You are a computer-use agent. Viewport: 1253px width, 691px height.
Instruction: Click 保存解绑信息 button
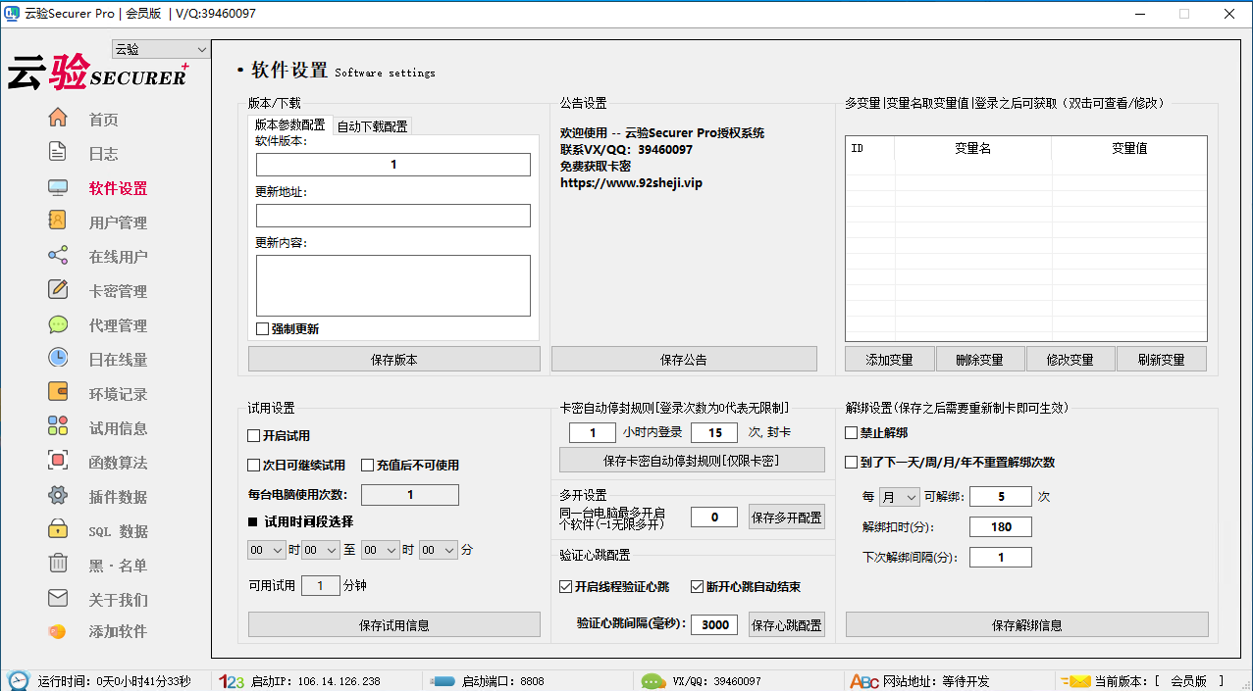(1027, 624)
